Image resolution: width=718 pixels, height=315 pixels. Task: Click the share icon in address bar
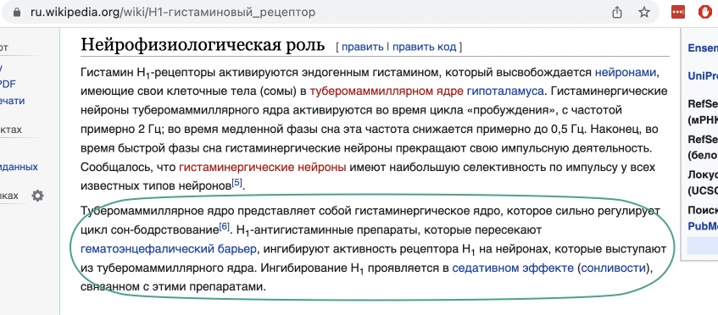[x=617, y=12]
